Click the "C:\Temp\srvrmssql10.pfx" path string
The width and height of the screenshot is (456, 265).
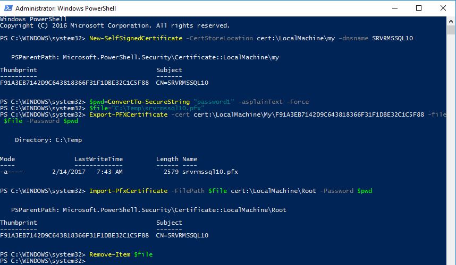click(158, 109)
